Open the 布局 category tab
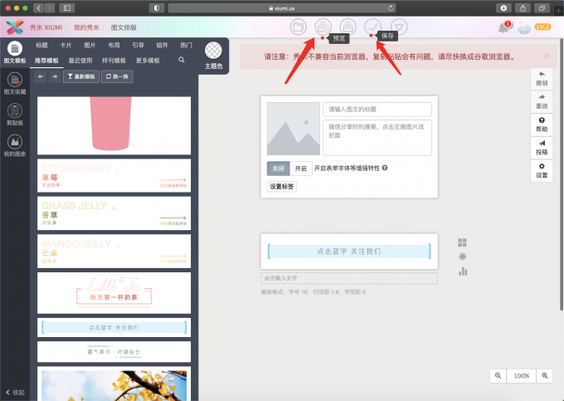Image resolution: width=564 pixels, height=401 pixels. point(114,45)
